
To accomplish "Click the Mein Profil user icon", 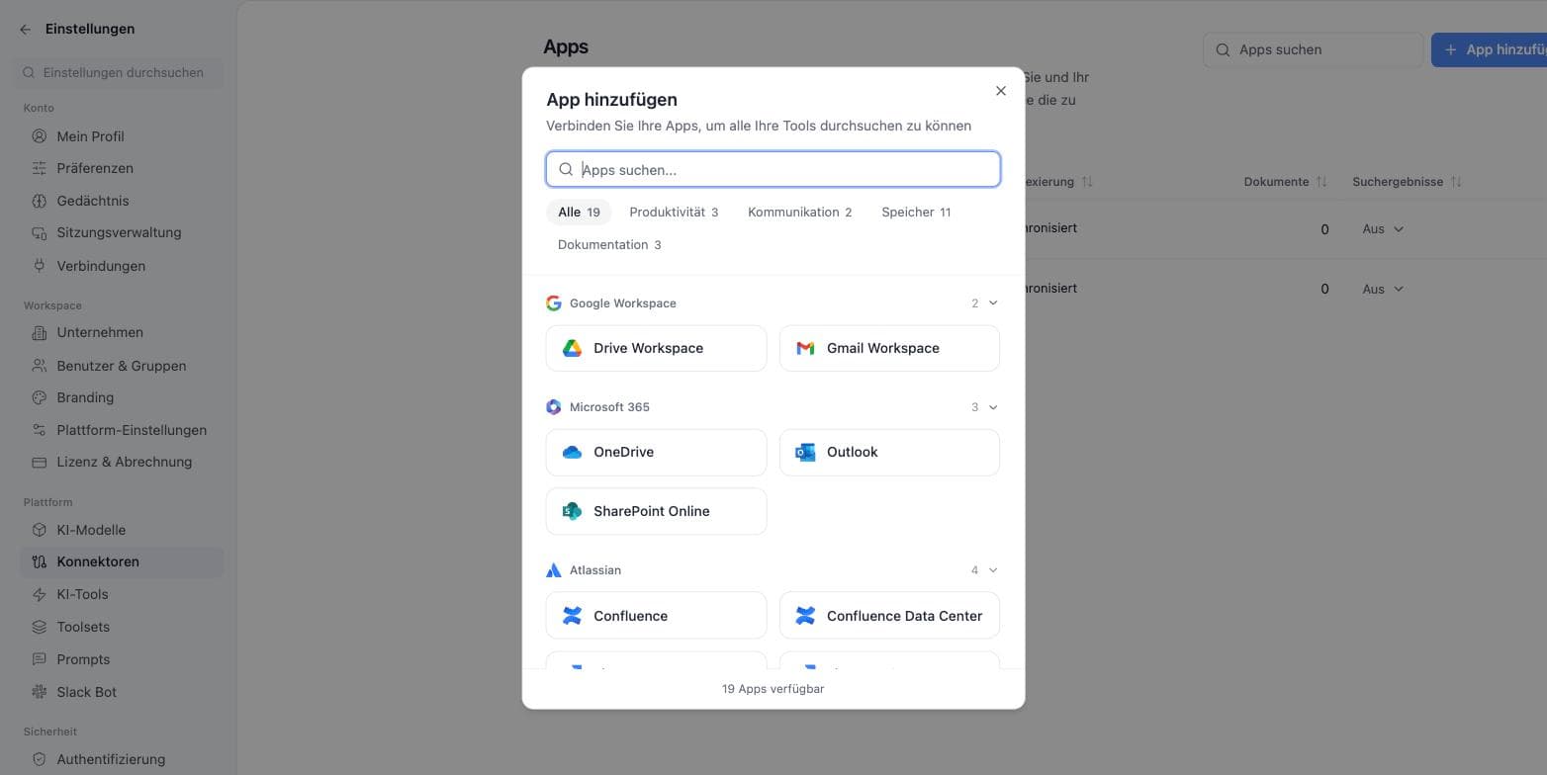I will click(x=40, y=136).
